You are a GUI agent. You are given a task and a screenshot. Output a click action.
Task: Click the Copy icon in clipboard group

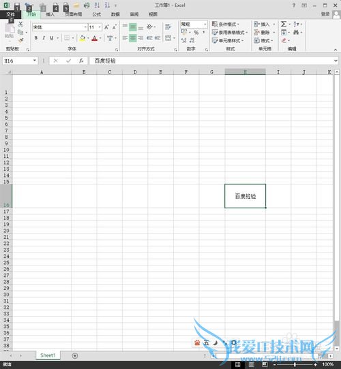[20, 32]
